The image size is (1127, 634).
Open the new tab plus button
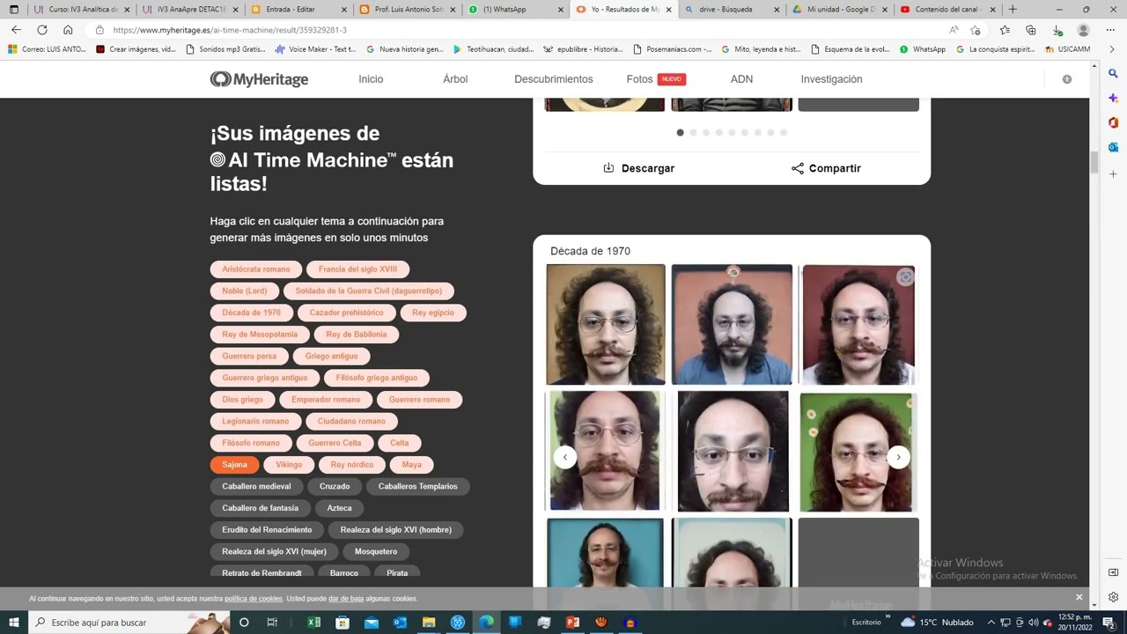(x=1013, y=9)
